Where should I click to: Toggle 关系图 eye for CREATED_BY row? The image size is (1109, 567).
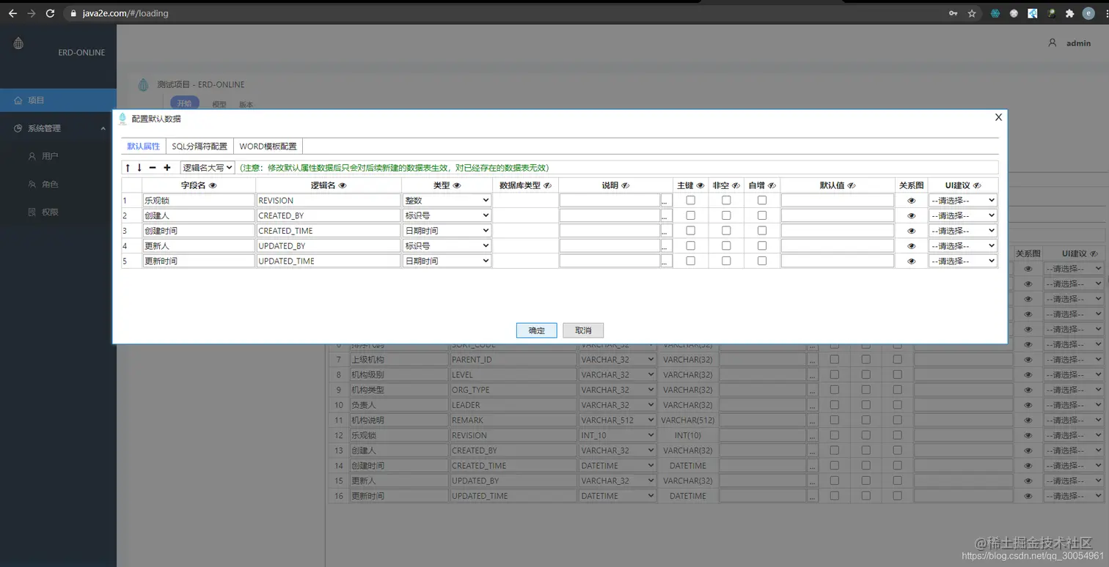click(912, 216)
